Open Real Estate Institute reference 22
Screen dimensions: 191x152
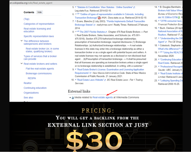pyautogui.click(x=171, y=73)
